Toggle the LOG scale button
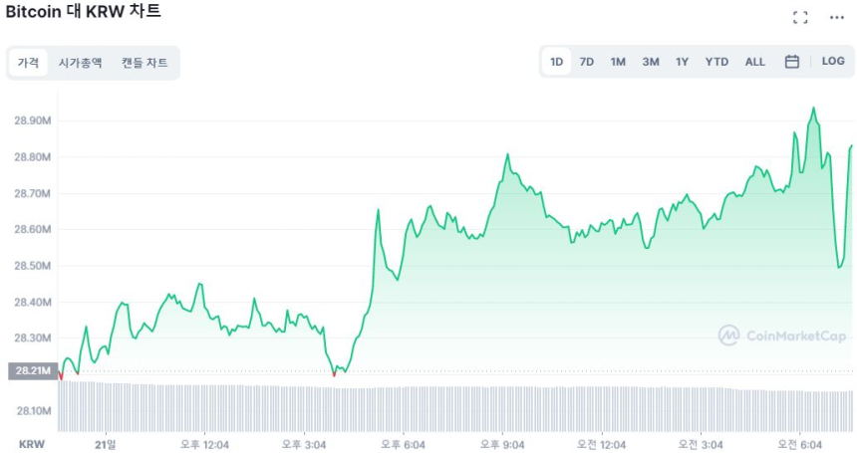This screenshot has width=857, height=453. click(x=833, y=62)
